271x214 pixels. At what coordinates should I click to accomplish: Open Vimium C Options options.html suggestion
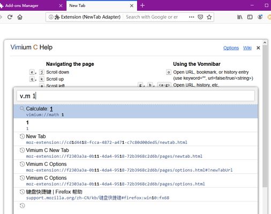[135, 181]
